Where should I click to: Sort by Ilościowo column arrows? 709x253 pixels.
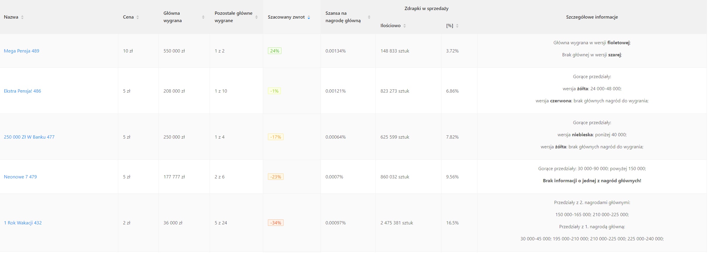click(x=404, y=26)
